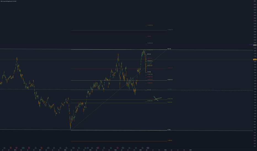
Task: Select the 0.382(16.57) Fibonacci level label
Action: pos(170,80)
